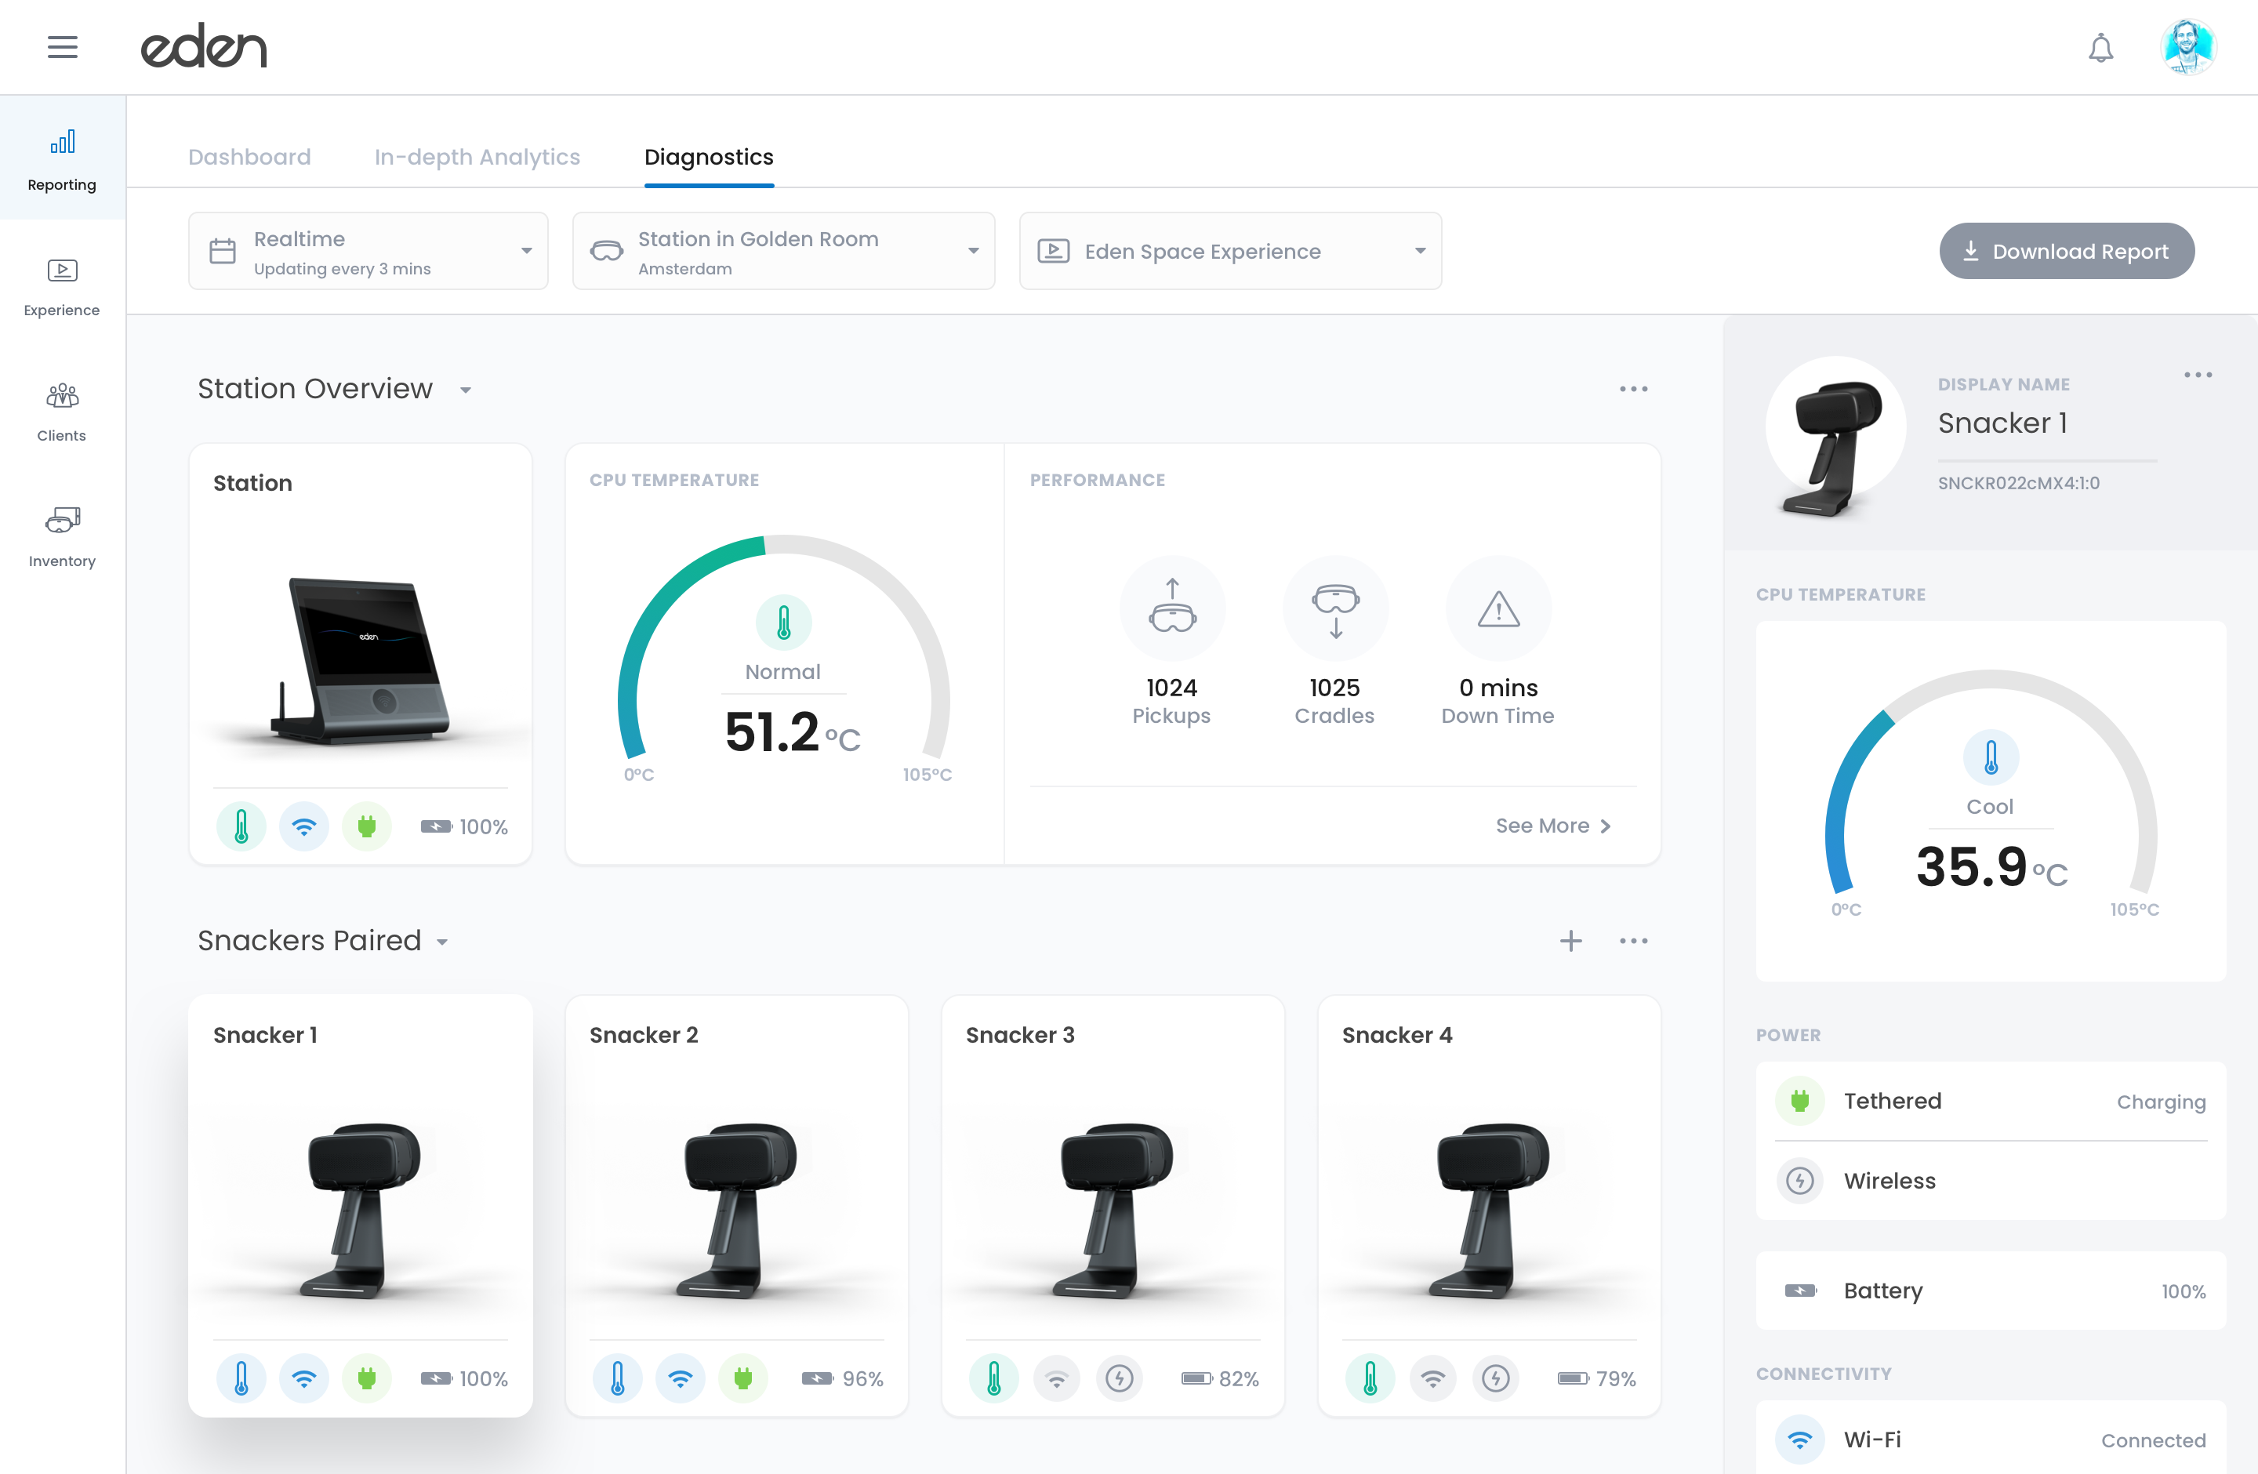Click Snacker 4 wireless charging icon
The width and height of the screenshot is (2258, 1474).
pyautogui.click(x=1495, y=1378)
